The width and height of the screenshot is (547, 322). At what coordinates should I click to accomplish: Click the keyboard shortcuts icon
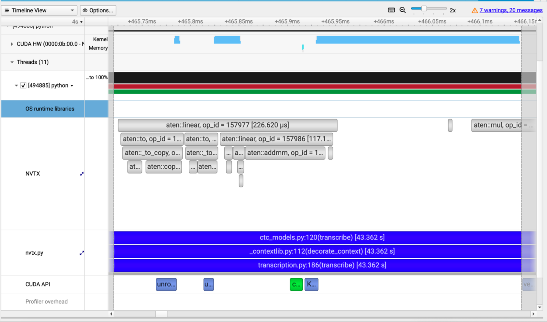click(x=391, y=10)
